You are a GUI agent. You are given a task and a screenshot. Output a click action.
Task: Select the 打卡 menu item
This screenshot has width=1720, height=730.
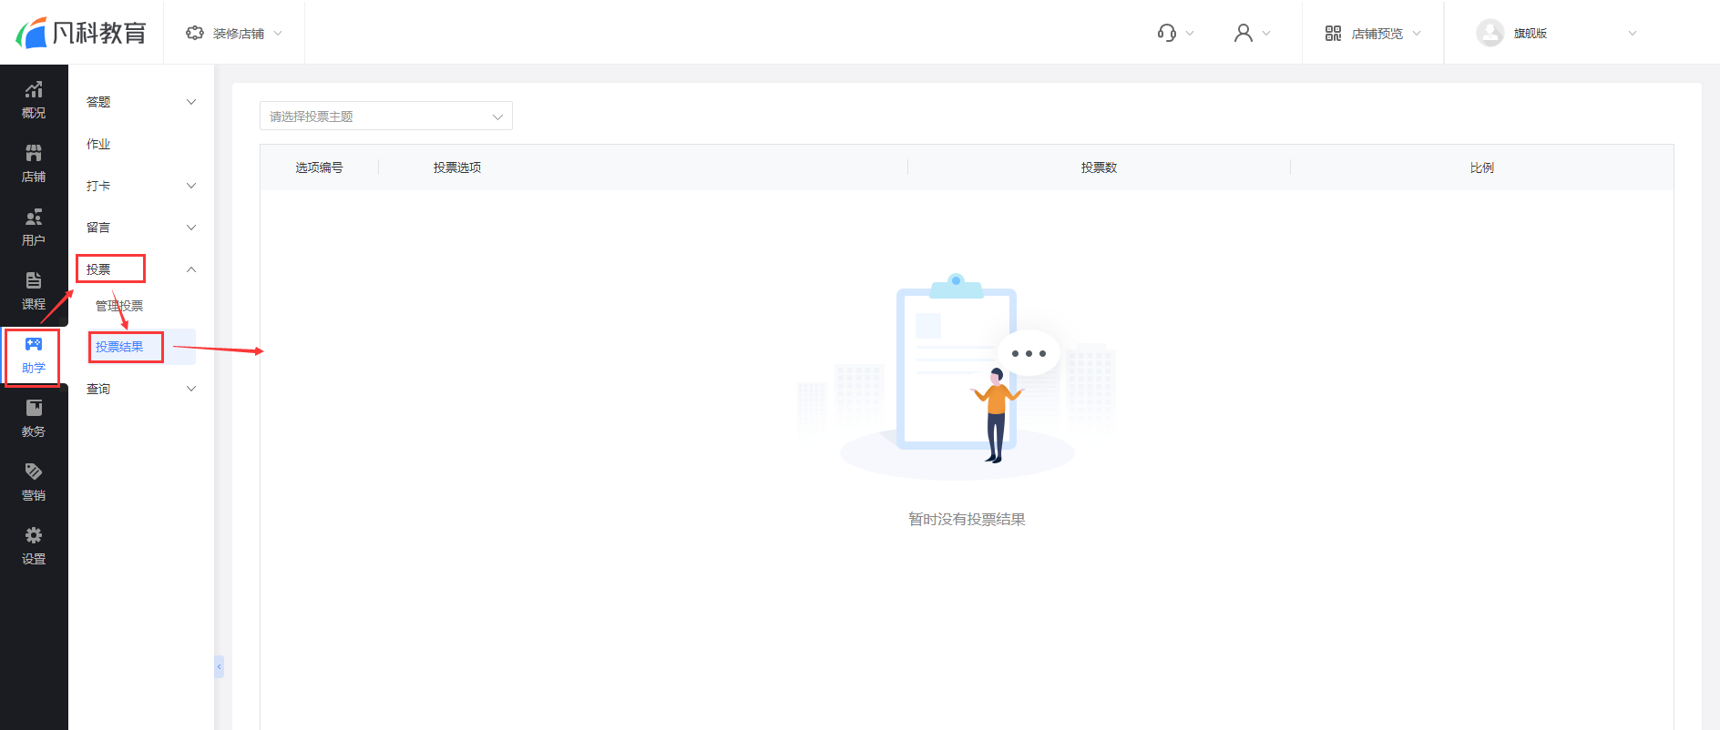pos(98,186)
